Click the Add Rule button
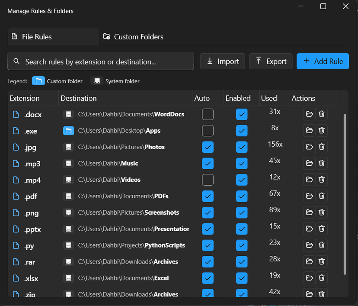This screenshot has height=306, width=358. [323, 61]
